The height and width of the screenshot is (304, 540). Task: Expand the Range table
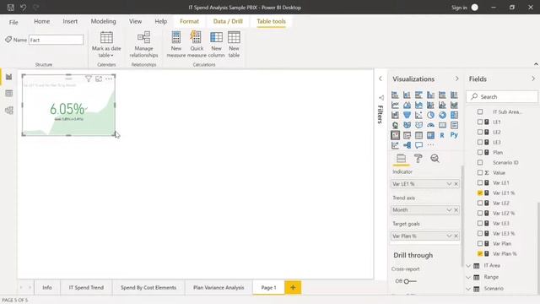point(468,277)
